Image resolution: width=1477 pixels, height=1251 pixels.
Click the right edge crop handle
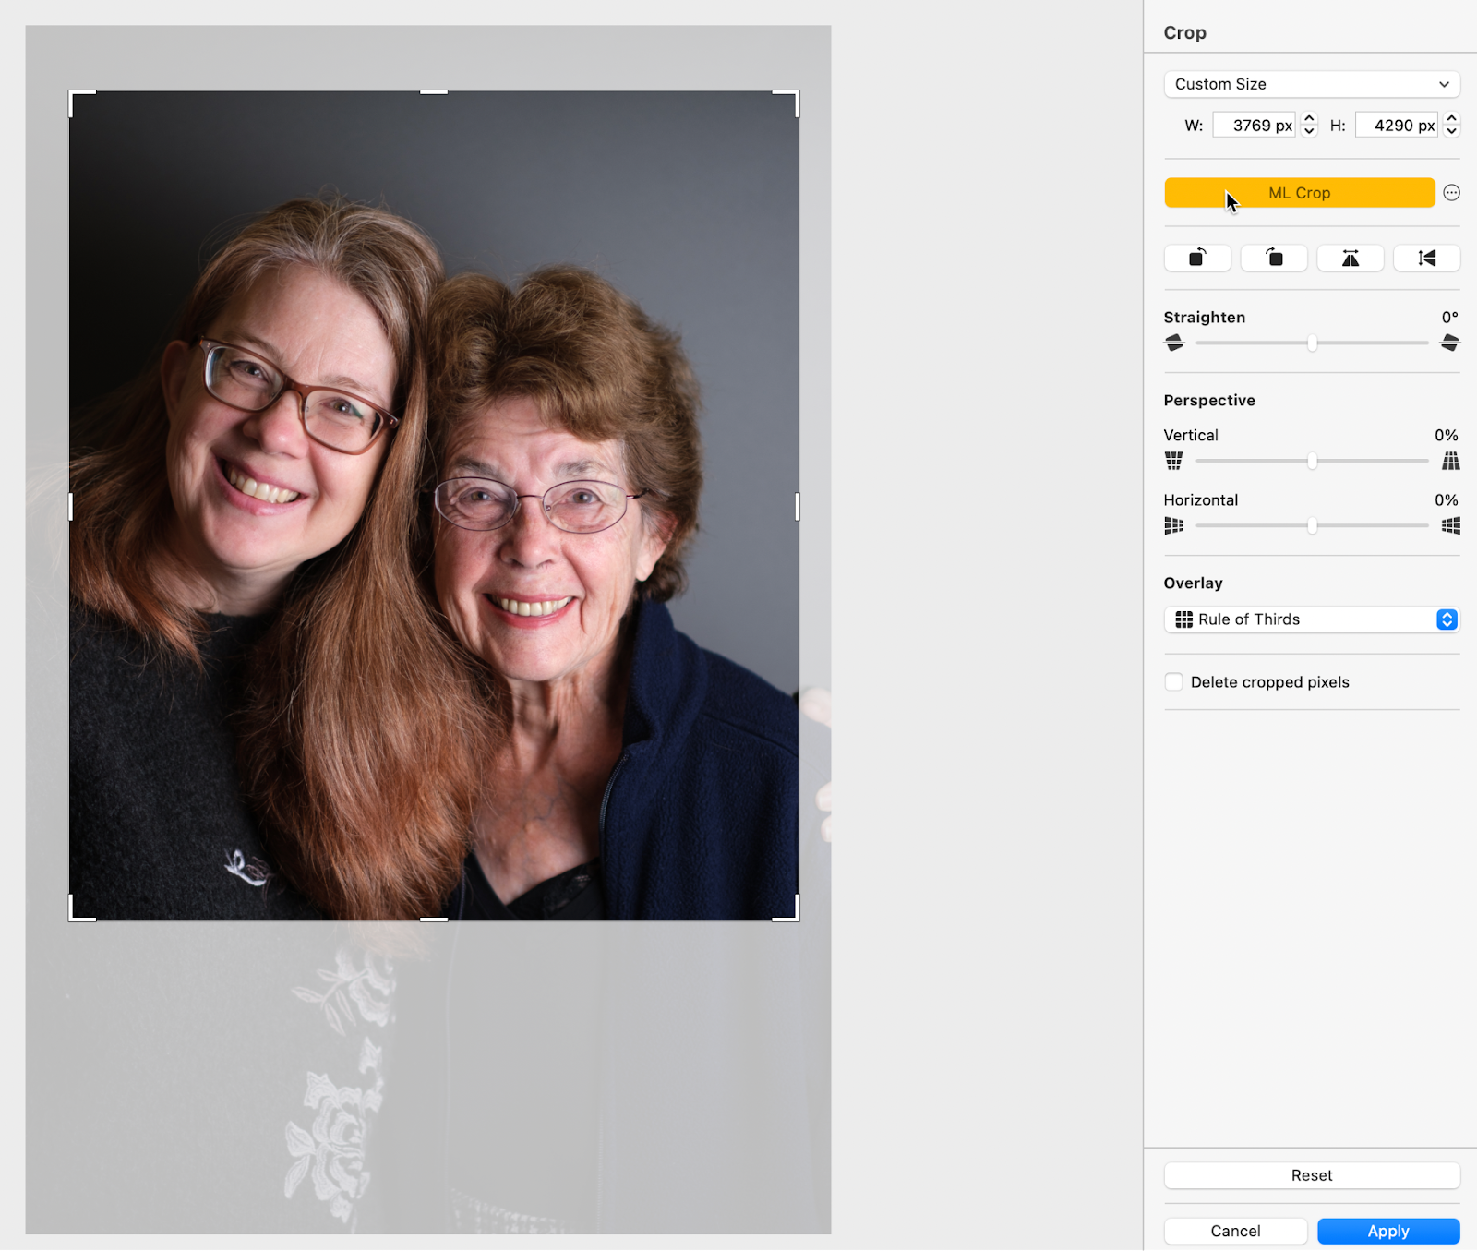tap(797, 506)
